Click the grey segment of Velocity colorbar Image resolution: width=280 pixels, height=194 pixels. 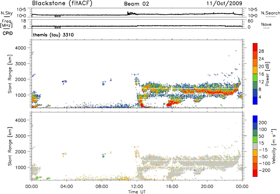[x=255, y=146]
